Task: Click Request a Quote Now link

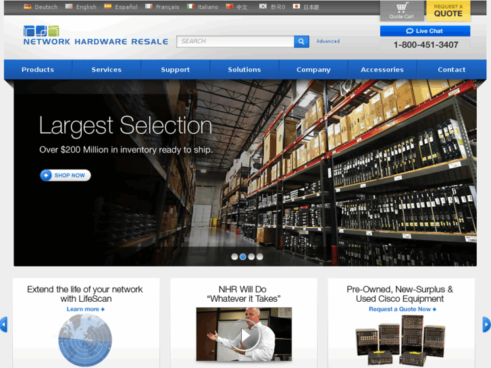Action: pyautogui.click(x=403, y=309)
